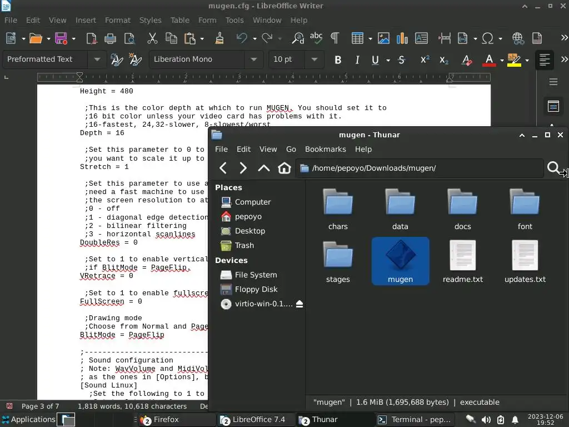
Task: Eject the virtio-win disc
Action: (x=300, y=304)
